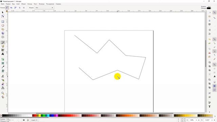
Task: Select the Zoom magnifier tool
Action: pyautogui.click(x=3, y=93)
